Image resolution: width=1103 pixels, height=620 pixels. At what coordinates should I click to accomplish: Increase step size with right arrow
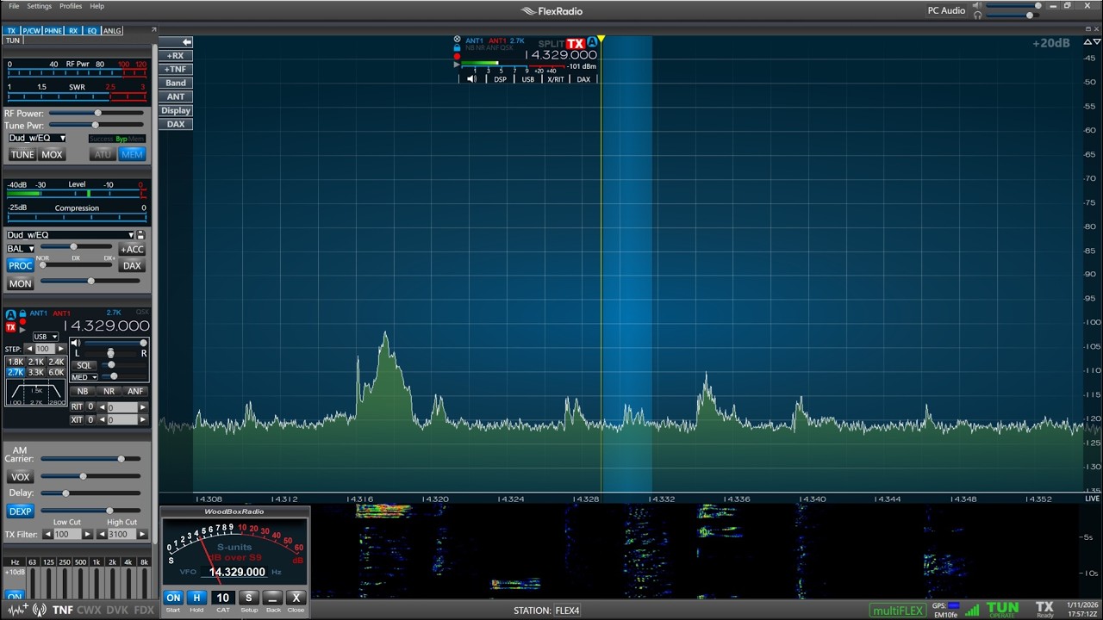[x=60, y=349]
